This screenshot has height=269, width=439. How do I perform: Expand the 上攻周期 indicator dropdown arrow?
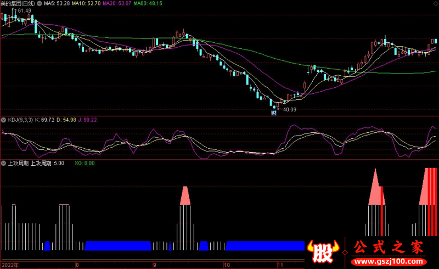pyautogui.click(x=3, y=163)
